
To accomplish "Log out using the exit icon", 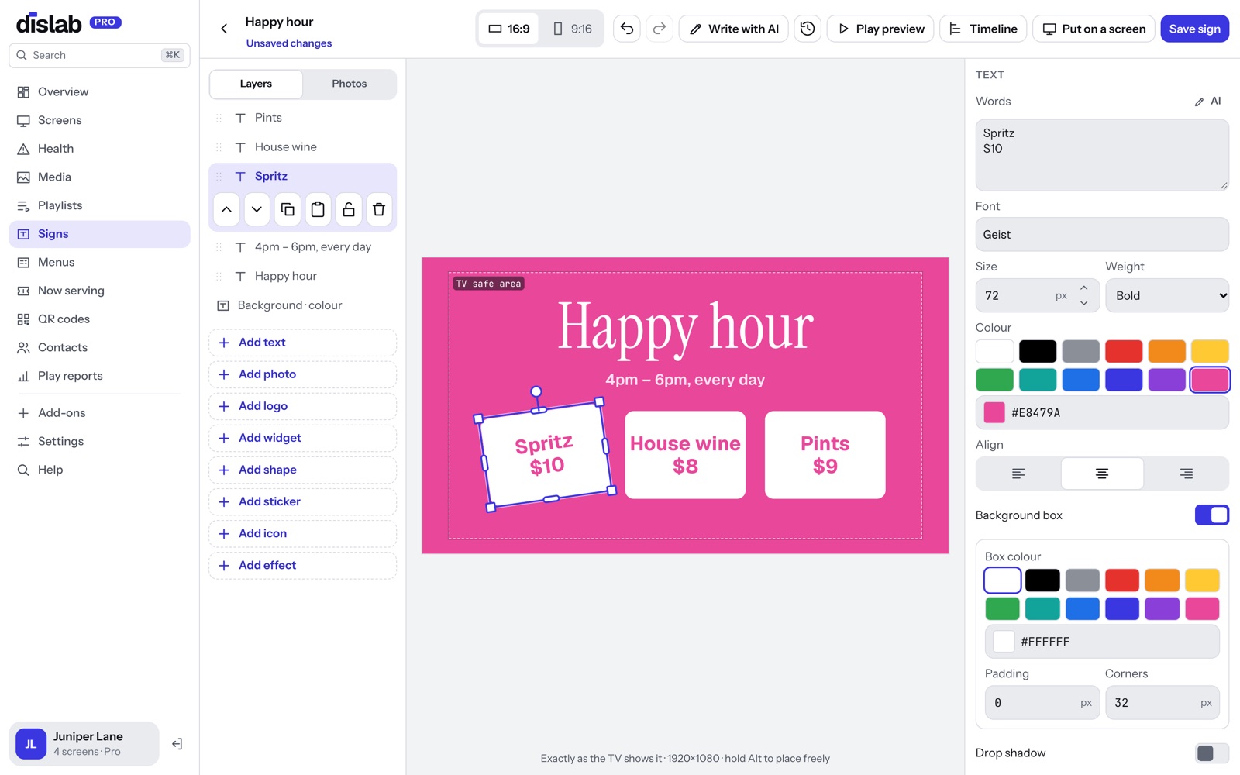I will [x=177, y=744].
